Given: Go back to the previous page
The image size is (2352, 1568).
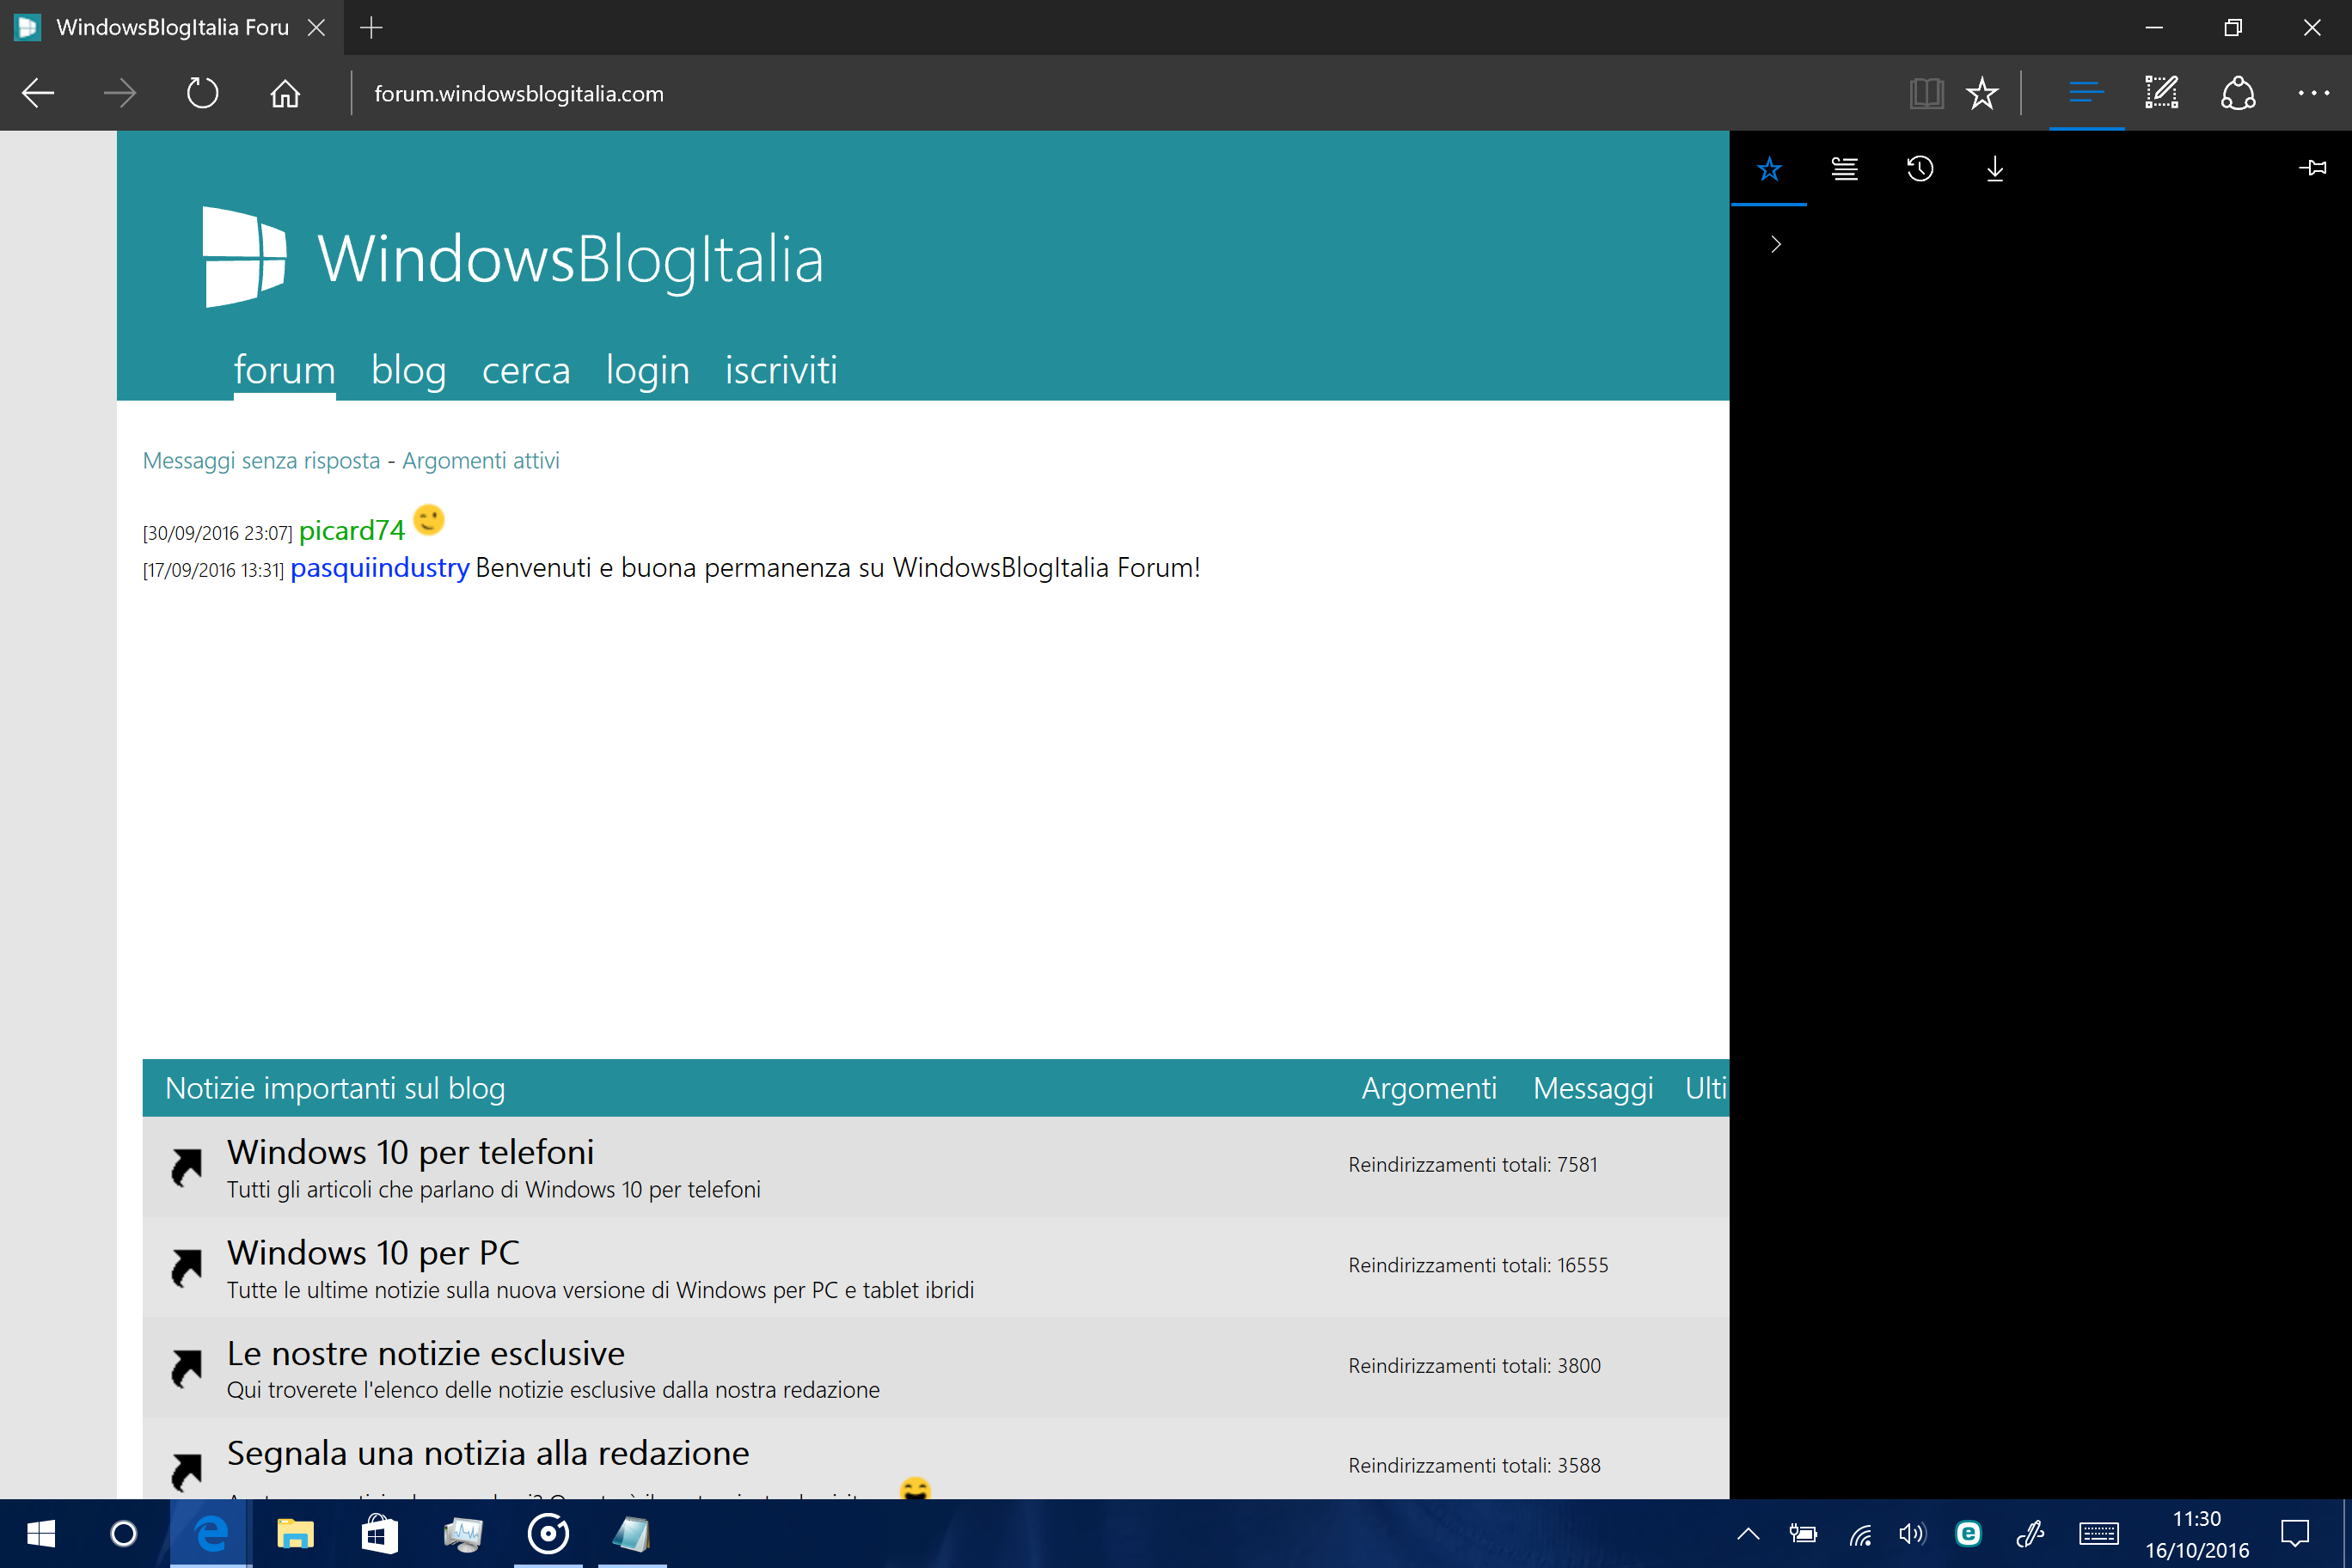Looking at the screenshot, I should 38,93.
